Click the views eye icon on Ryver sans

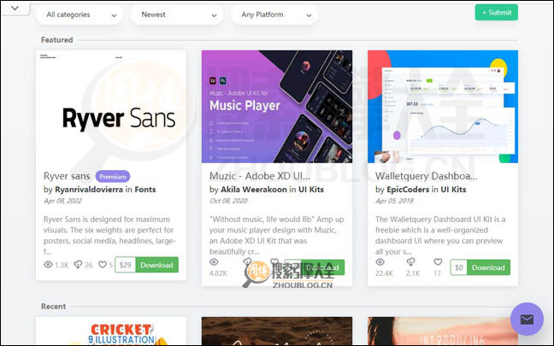click(x=48, y=265)
